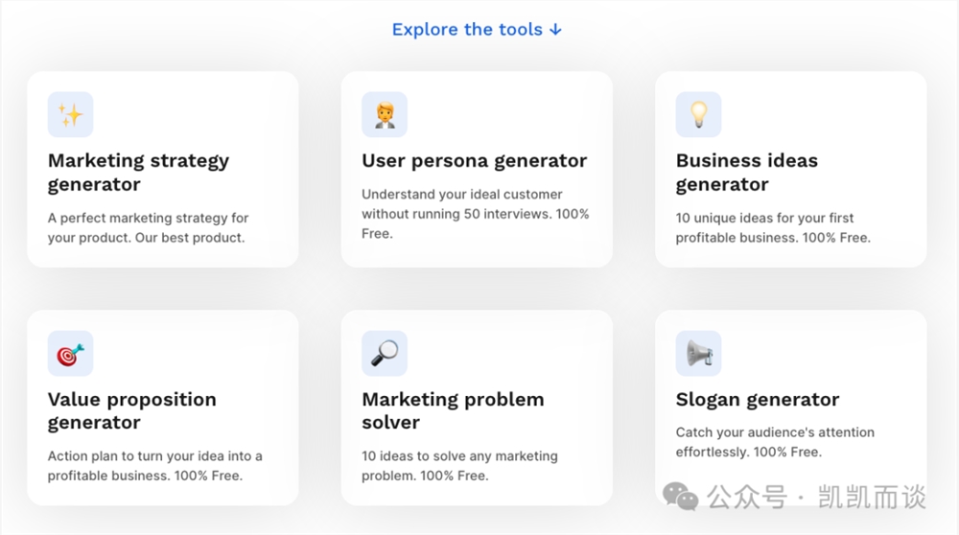Follow the Explore the tools link
This screenshot has width=959, height=535.
click(477, 30)
